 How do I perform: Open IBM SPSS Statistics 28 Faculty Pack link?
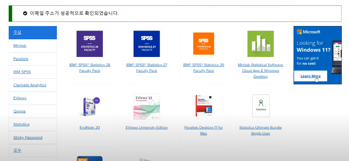click(90, 68)
